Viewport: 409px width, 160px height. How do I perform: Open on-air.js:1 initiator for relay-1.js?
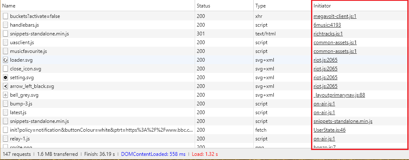click(x=324, y=139)
